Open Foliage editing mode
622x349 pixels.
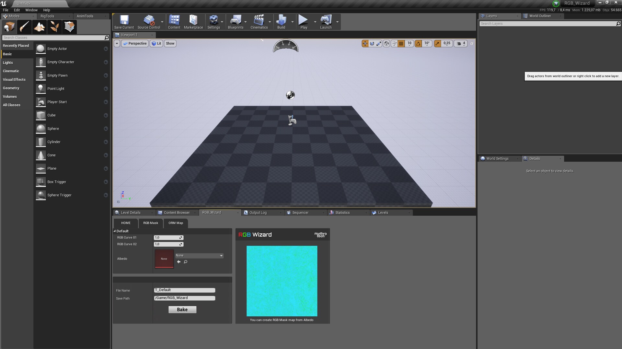[54, 27]
